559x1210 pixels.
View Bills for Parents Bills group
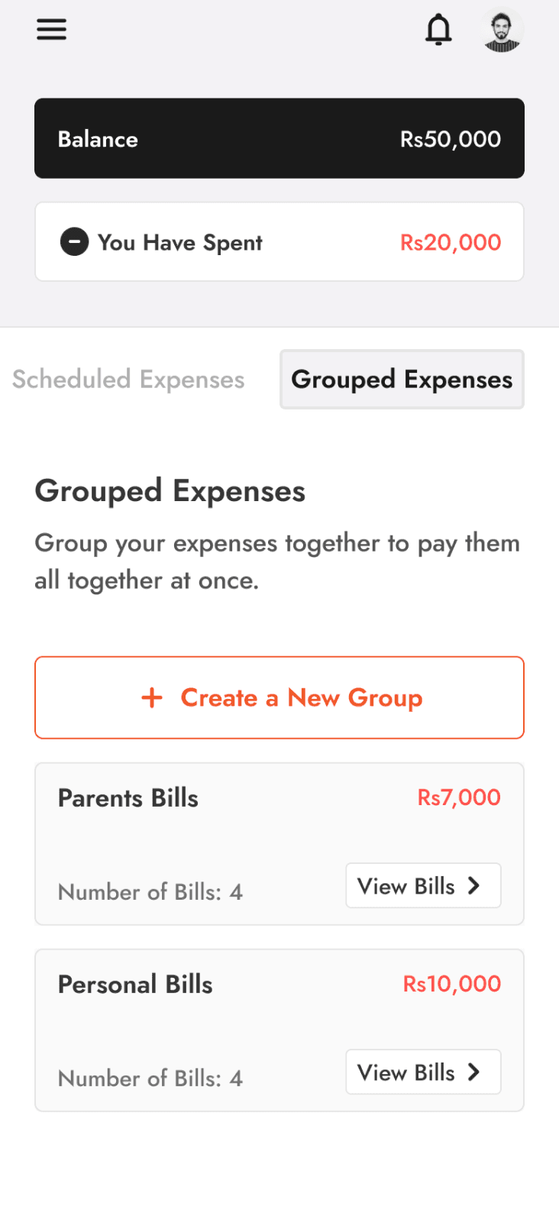(x=423, y=885)
